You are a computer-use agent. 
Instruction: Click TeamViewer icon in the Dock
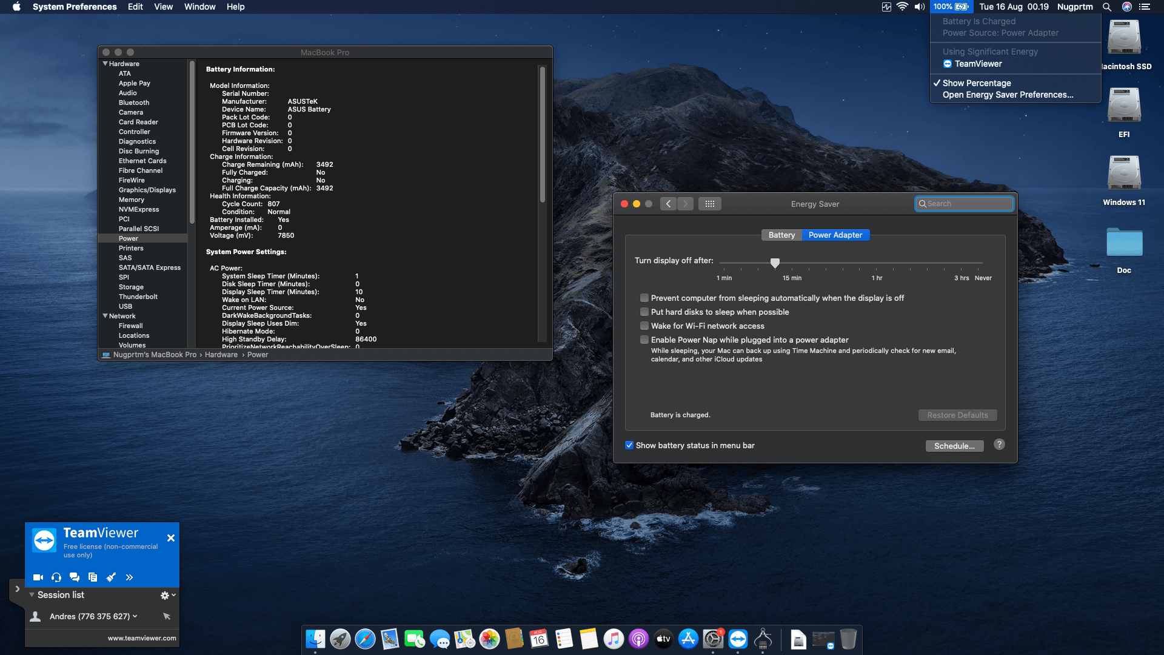tap(738, 639)
